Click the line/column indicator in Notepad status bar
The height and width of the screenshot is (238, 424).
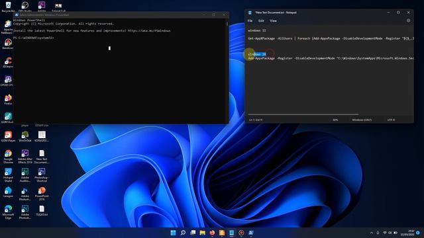(256, 120)
